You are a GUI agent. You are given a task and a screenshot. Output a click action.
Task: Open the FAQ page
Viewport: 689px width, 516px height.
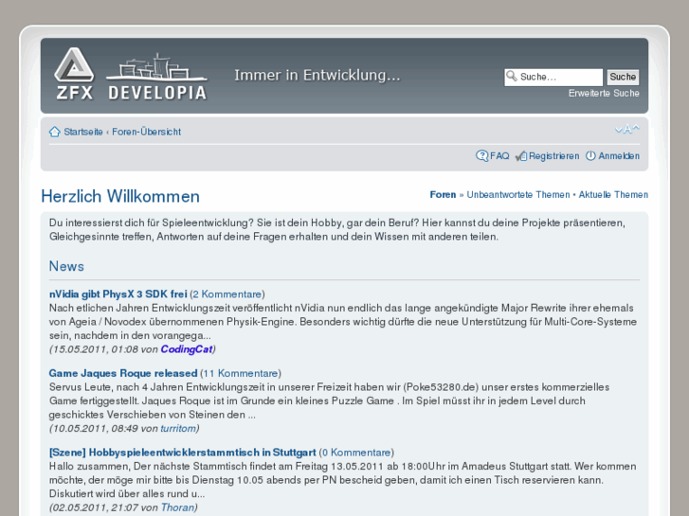(499, 156)
